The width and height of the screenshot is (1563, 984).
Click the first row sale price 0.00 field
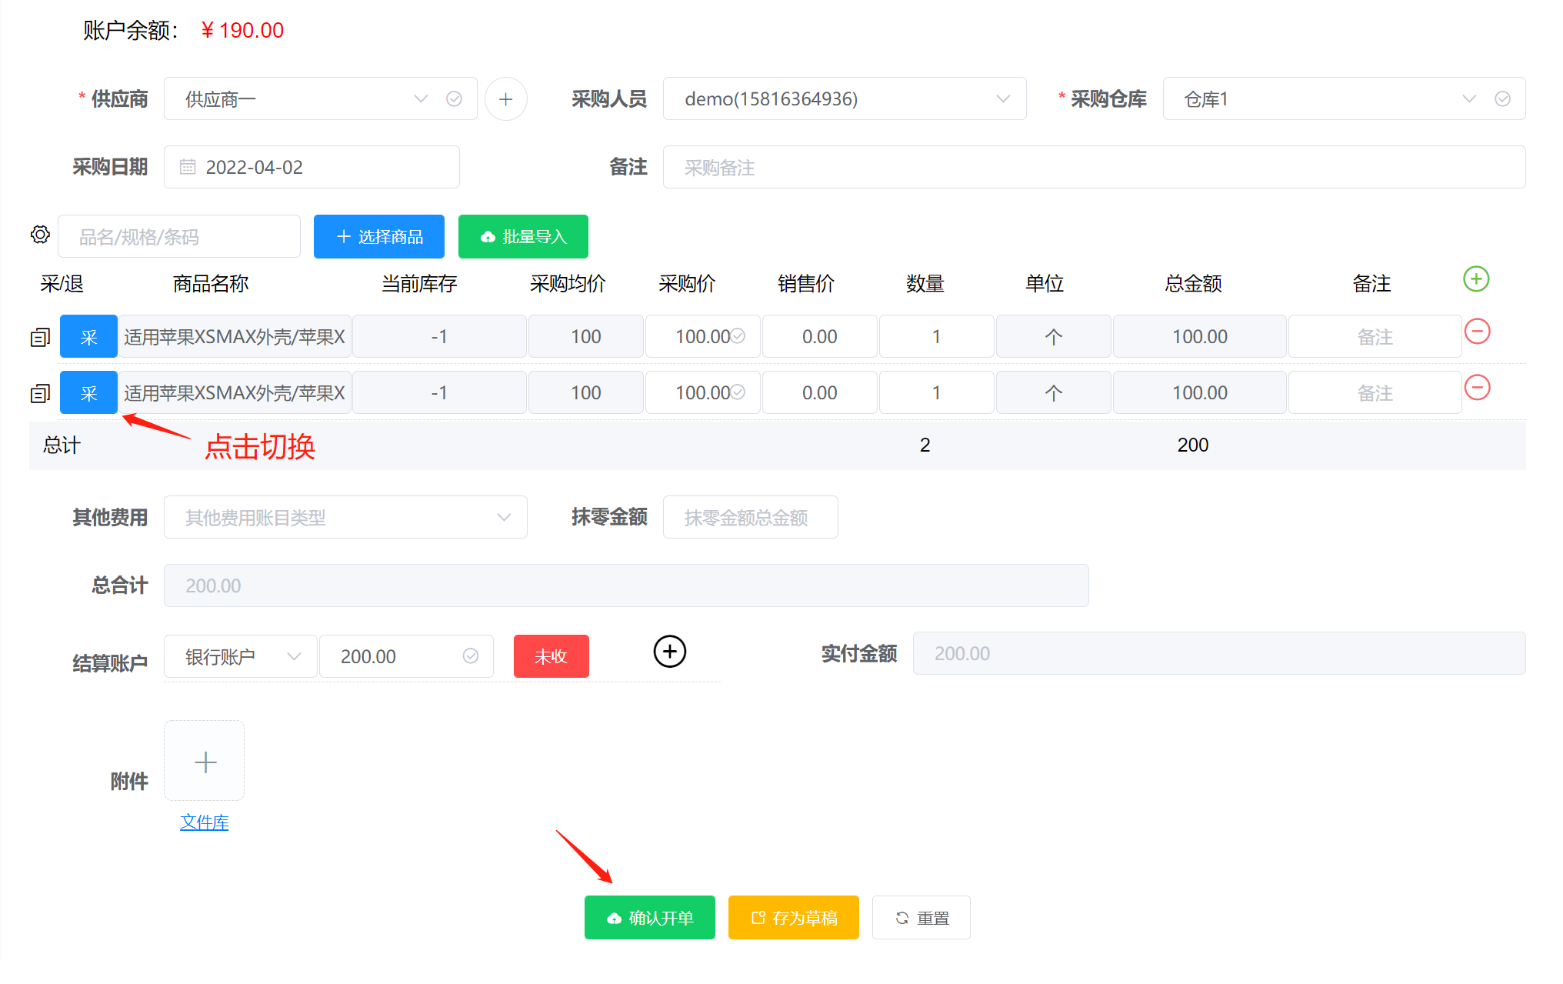pyautogui.click(x=820, y=336)
